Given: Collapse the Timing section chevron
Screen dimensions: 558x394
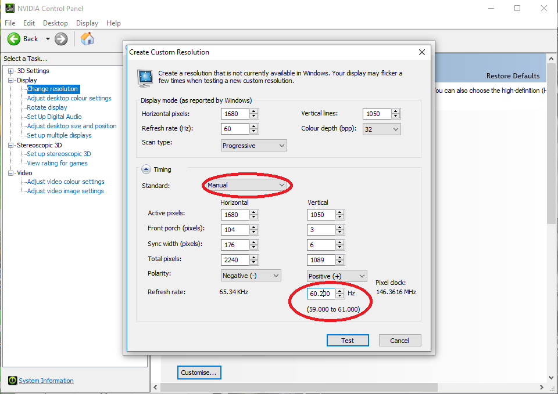Looking at the screenshot, I should pyautogui.click(x=145, y=169).
